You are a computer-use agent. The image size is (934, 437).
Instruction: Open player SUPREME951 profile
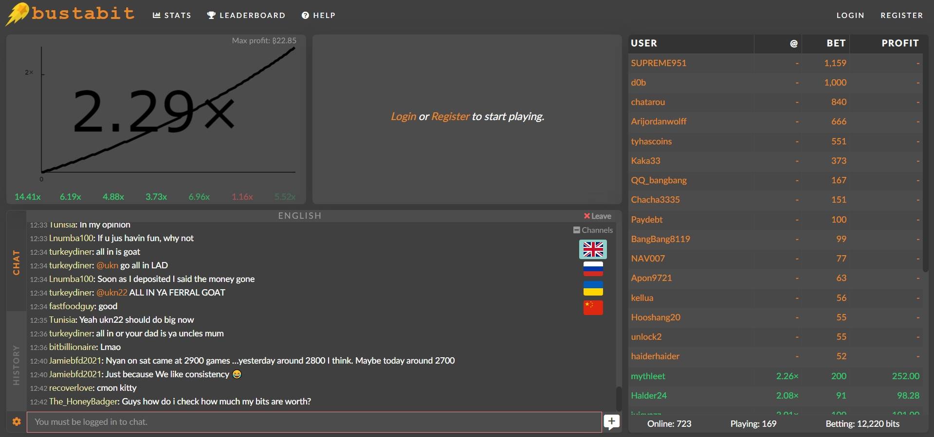(x=659, y=63)
